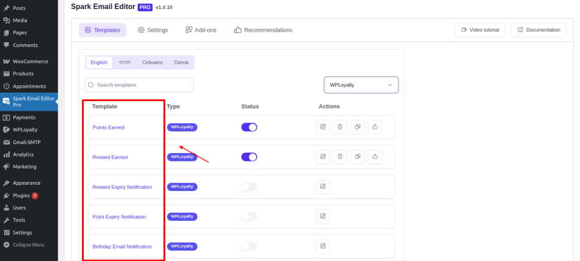The image size is (580, 261).
Task: Edit the Reward Earned template
Action: (322, 157)
